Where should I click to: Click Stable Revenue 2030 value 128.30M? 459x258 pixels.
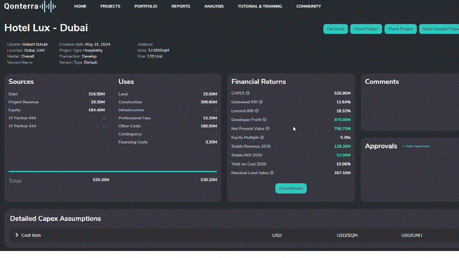(x=342, y=146)
